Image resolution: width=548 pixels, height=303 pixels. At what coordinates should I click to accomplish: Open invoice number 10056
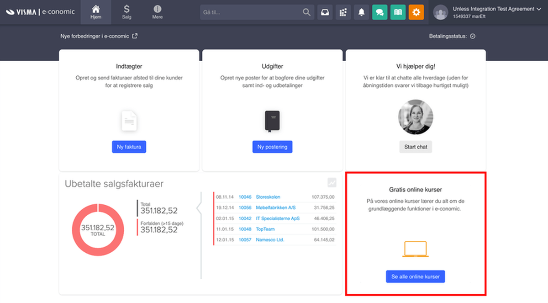pos(245,207)
